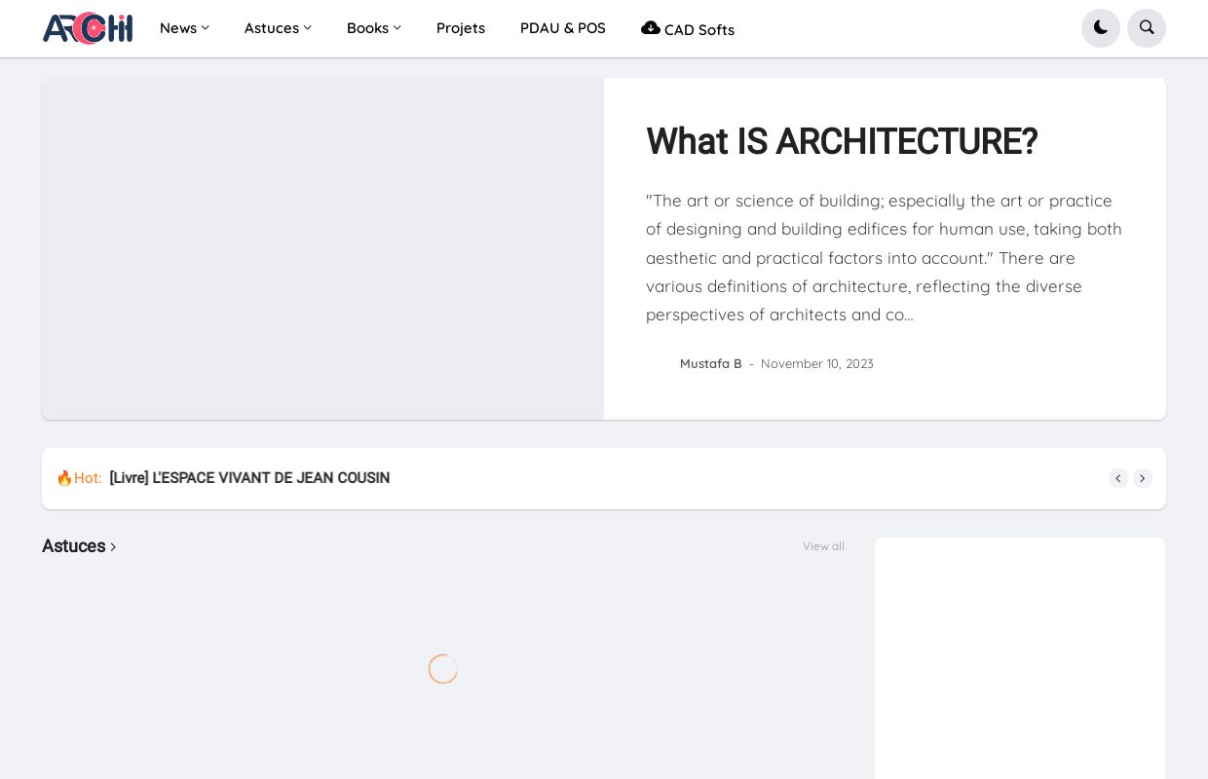Click the CAD Softs cloud download icon
Image resolution: width=1208 pixels, height=779 pixels.
click(x=651, y=27)
